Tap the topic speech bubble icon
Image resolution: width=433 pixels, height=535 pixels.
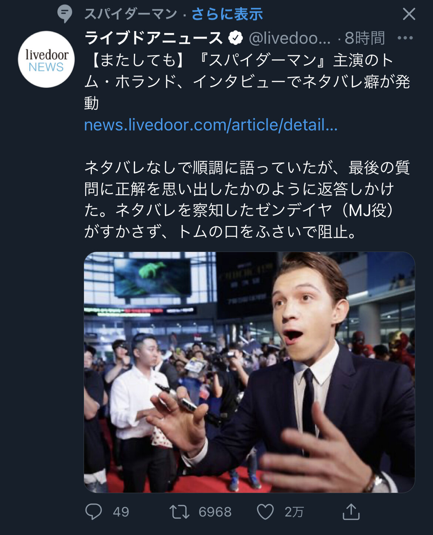click(65, 14)
